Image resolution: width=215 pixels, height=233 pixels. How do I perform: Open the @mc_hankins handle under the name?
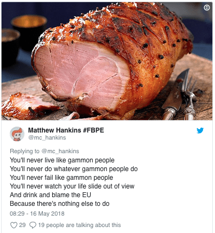pos(47,138)
